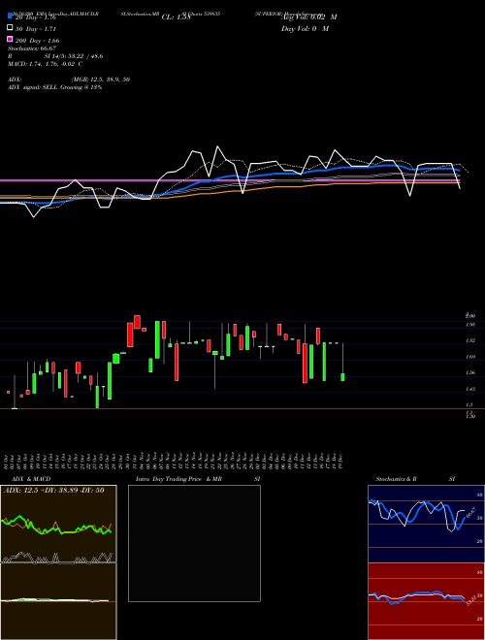The width and height of the screenshot is (485, 640).
Task: Click the magenta 200 Day legend swatch
Action: pyautogui.click(x=11, y=39)
